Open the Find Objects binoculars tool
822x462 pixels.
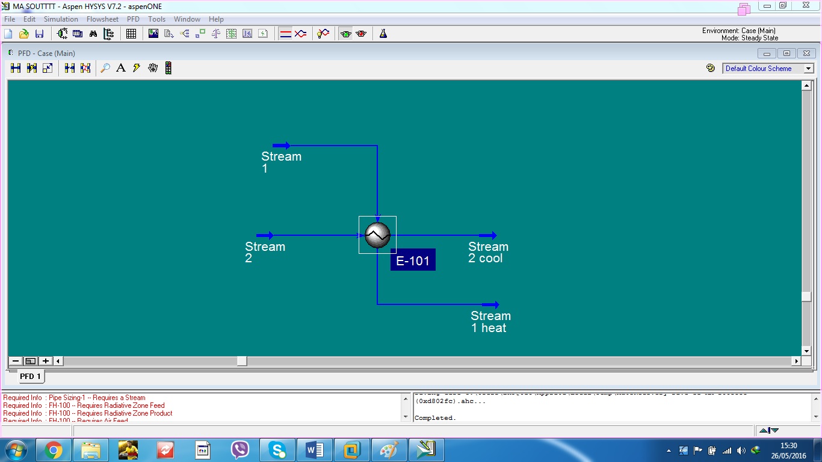click(x=93, y=33)
